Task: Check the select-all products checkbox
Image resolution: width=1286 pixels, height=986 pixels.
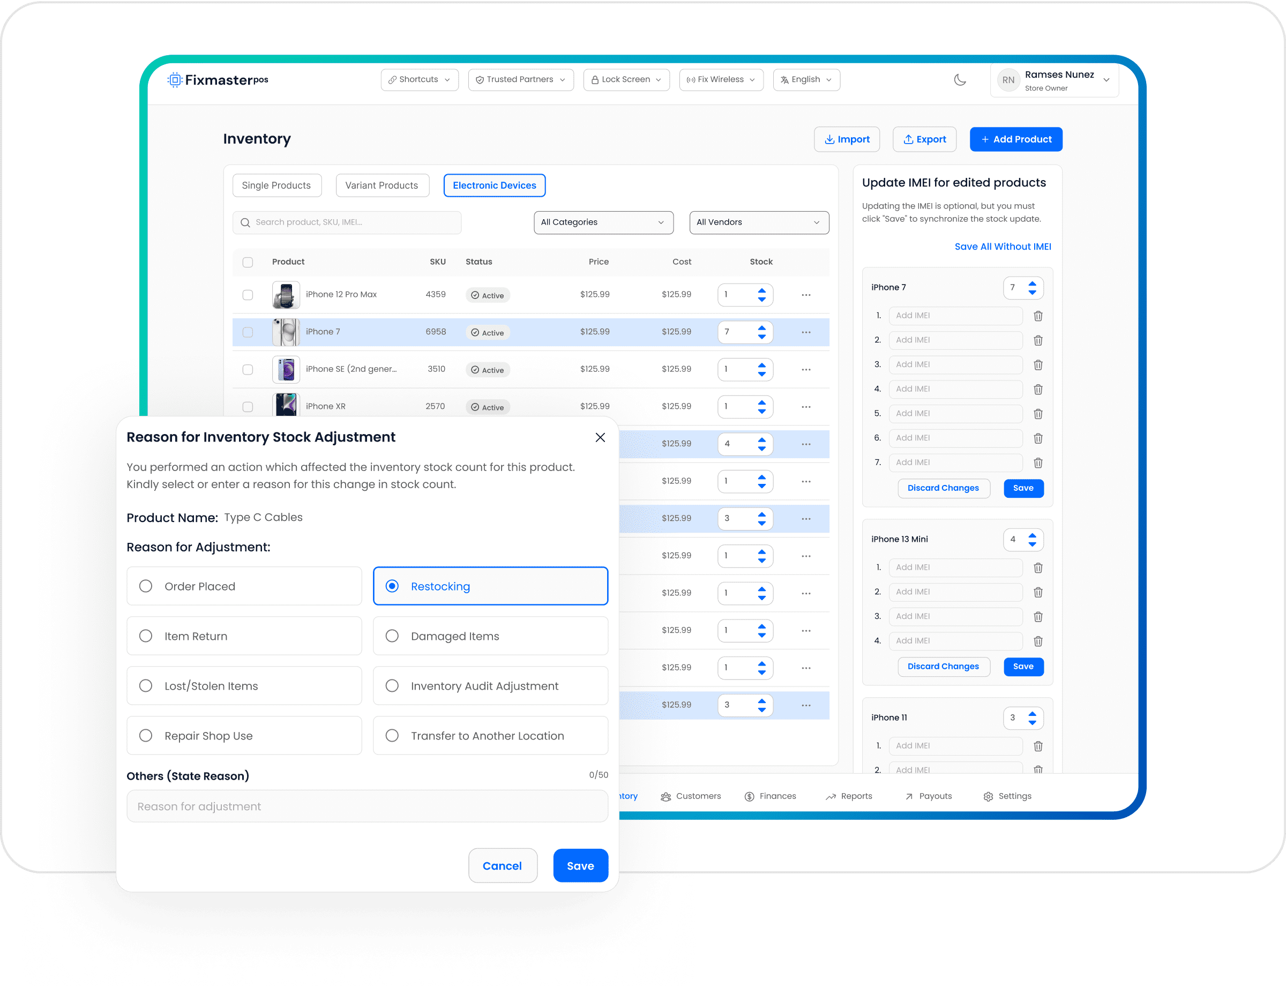Action: click(x=248, y=263)
